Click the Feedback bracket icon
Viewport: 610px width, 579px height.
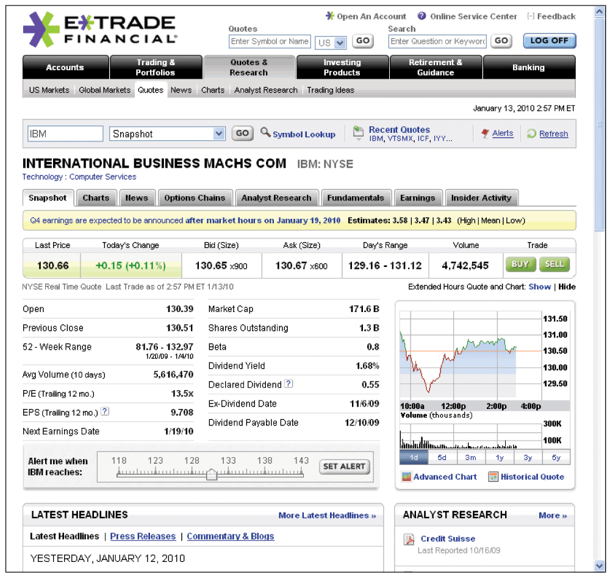click(531, 16)
